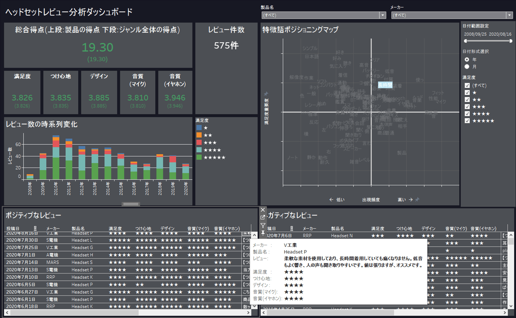Click the funnel 'use as filter' icon
The width and height of the screenshot is (516, 318).
click(263, 225)
